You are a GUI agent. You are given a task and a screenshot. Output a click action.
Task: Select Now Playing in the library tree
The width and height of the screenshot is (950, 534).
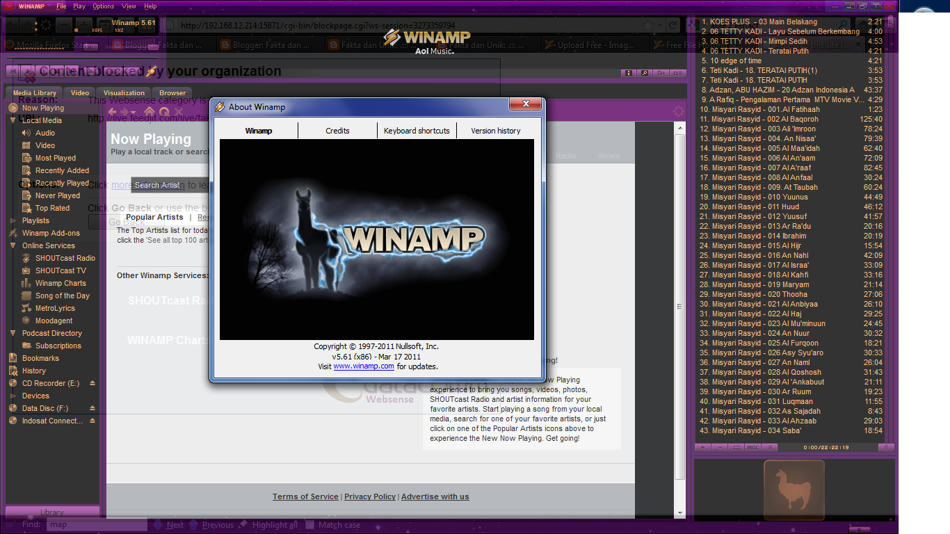[x=42, y=108]
